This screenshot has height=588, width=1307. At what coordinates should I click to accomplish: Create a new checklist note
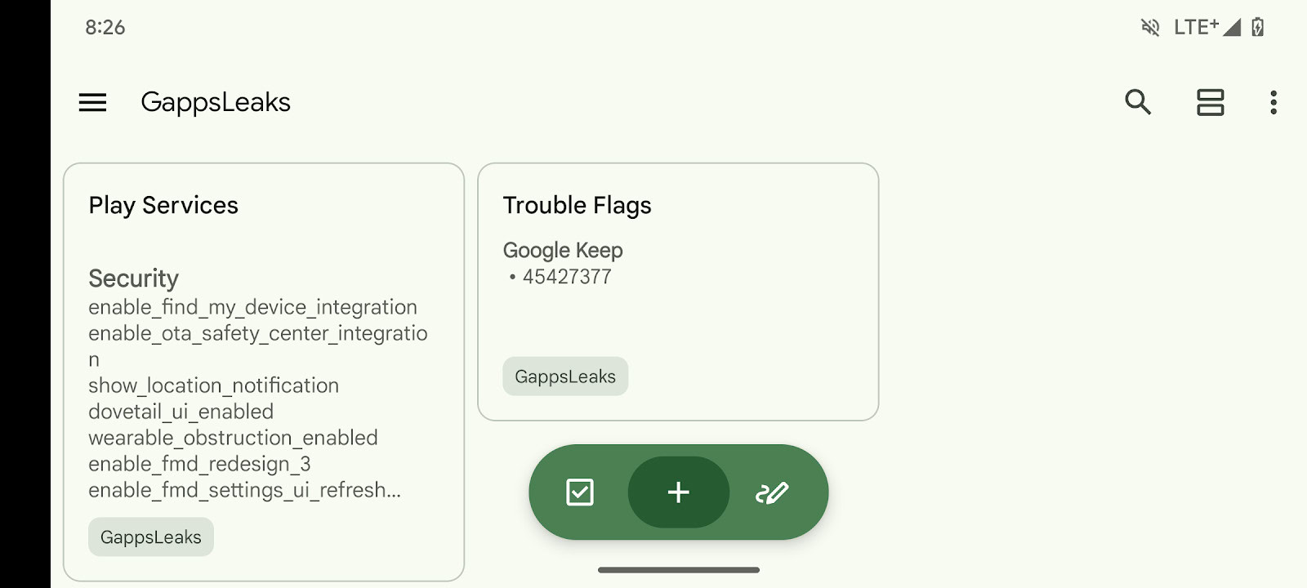click(x=580, y=492)
